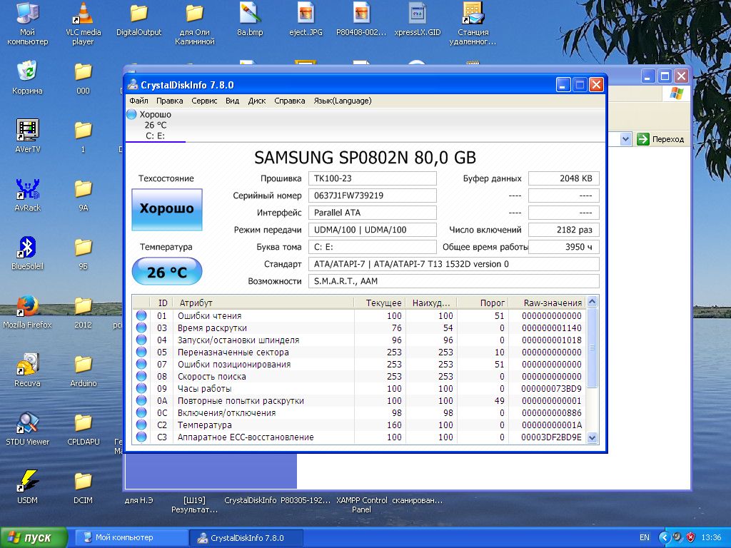
Task: Expand the Explorer address bar dropdown
Action: (626, 139)
